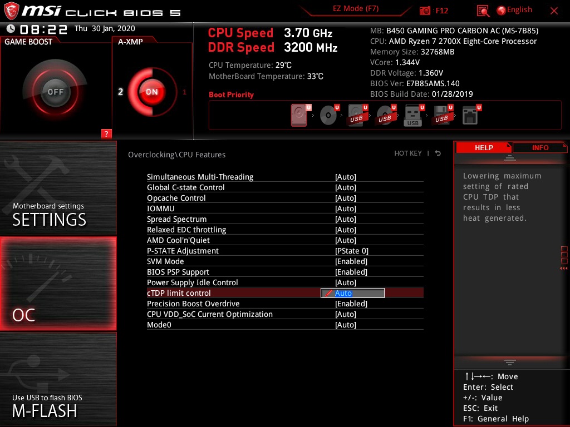The image size is (570, 427).
Task: Click the Boot Priority heading
Action: pyautogui.click(x=231, y=95)
